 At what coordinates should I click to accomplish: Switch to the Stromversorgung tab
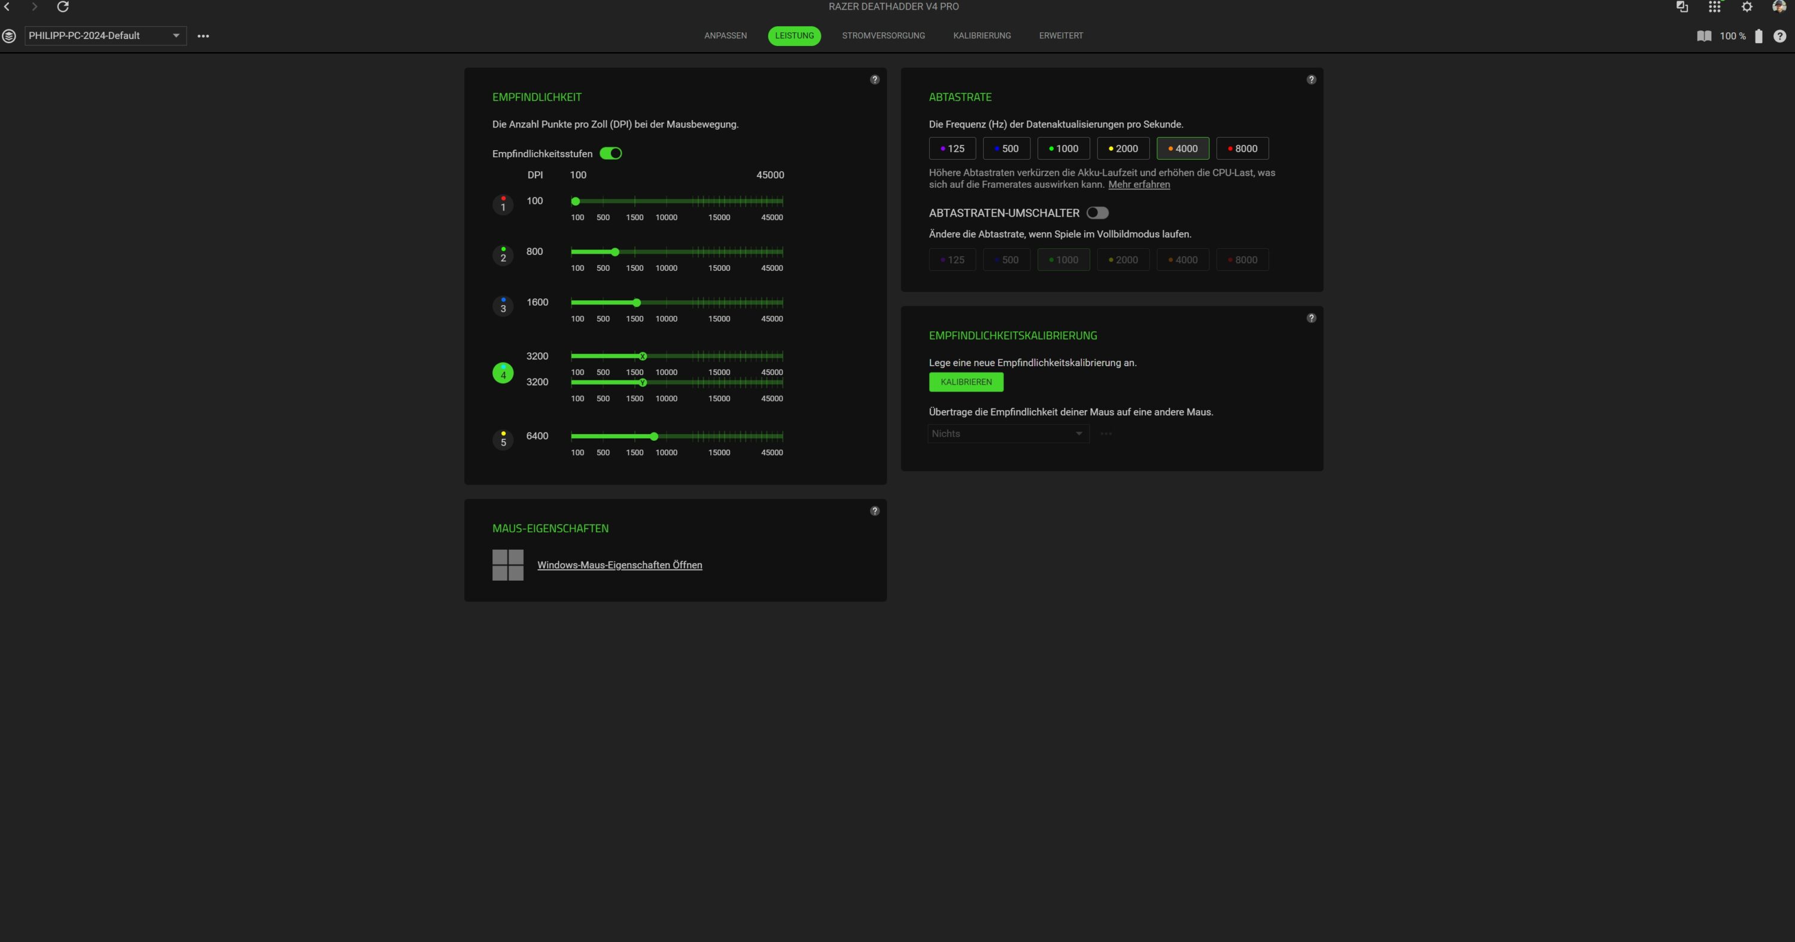pyautogui.click(x=883, y=36)
